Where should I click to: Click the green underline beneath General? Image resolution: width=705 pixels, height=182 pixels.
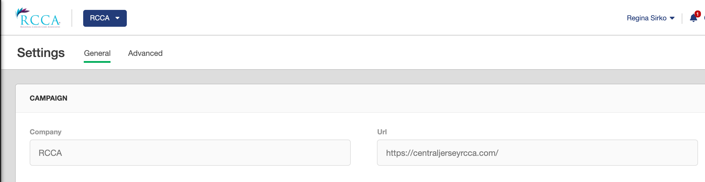(x=97, y=62)
